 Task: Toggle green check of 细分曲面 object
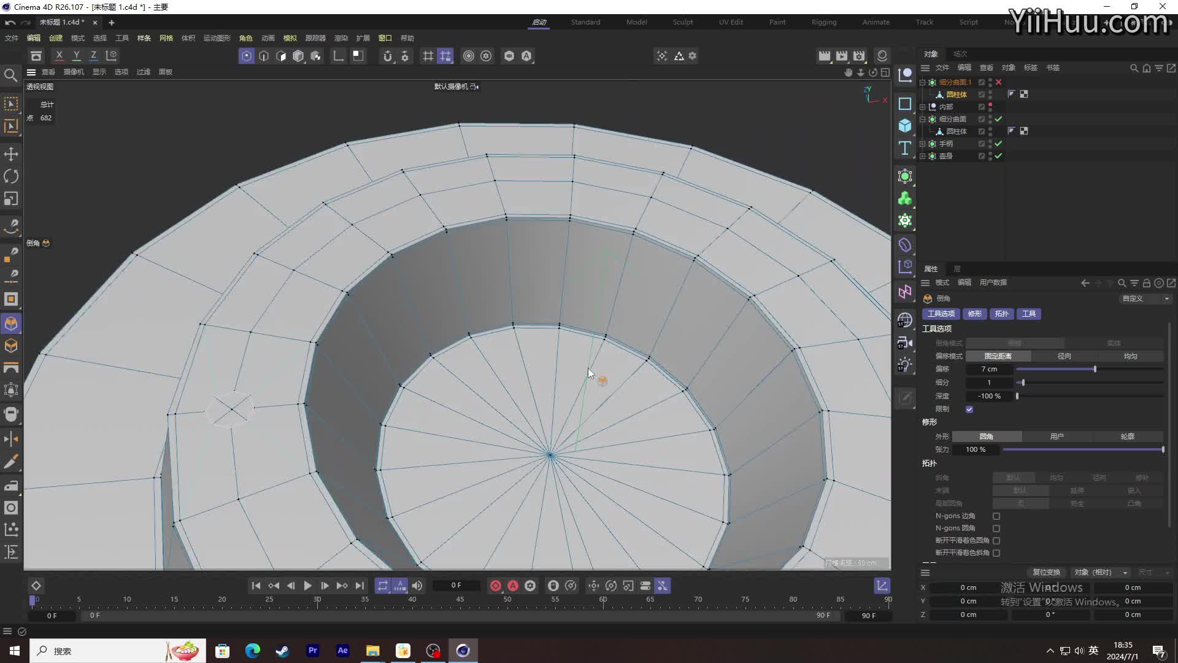998,119
